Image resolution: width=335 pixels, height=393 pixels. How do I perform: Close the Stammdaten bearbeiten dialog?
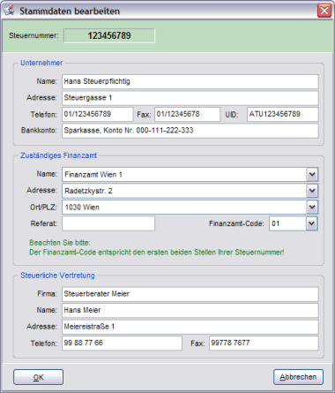point(324,11)
